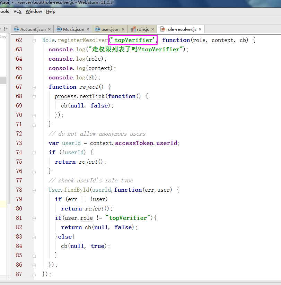
Task: Click the 'check userId's role type' comment
Action: [x=91, y=181]
